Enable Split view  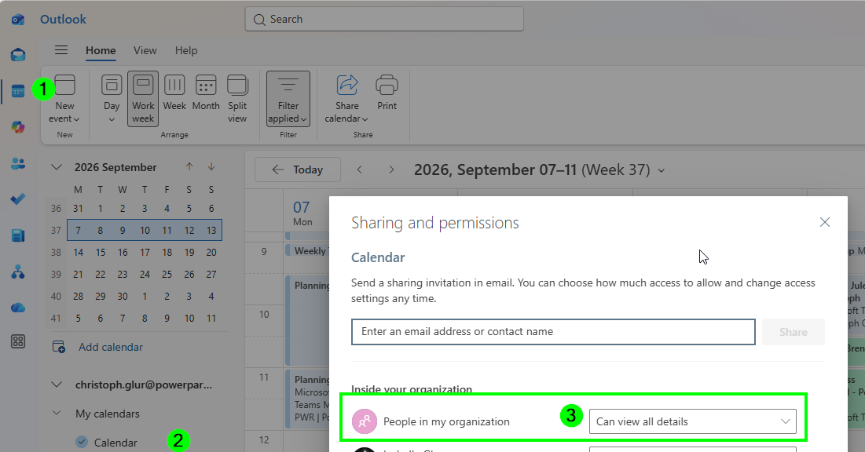point(237,99)
